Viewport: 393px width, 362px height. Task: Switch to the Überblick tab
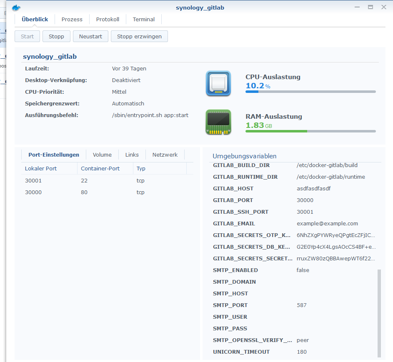(x=35, y=19)
